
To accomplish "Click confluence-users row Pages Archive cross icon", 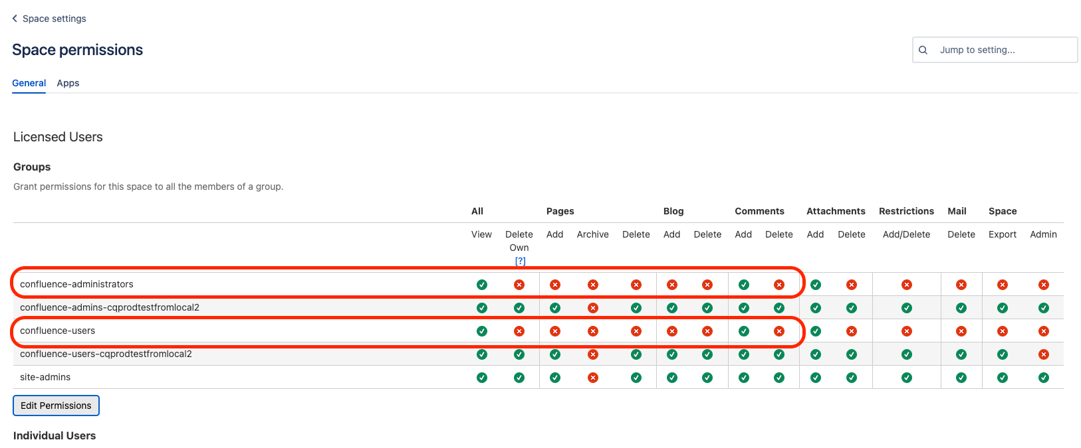I will tap(593, 331).
